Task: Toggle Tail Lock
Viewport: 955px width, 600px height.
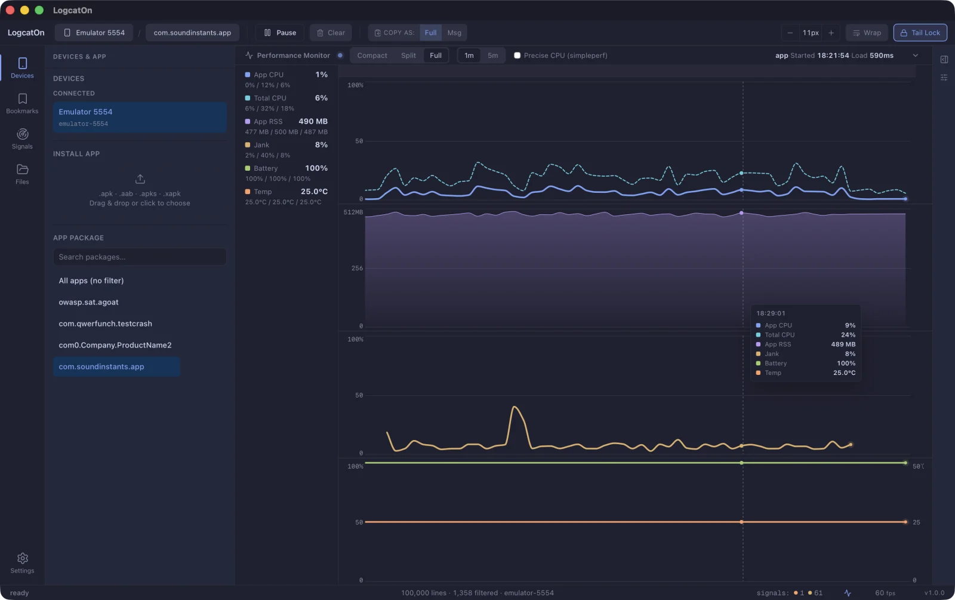Action: pyautogui.click(x=920, y=33)
